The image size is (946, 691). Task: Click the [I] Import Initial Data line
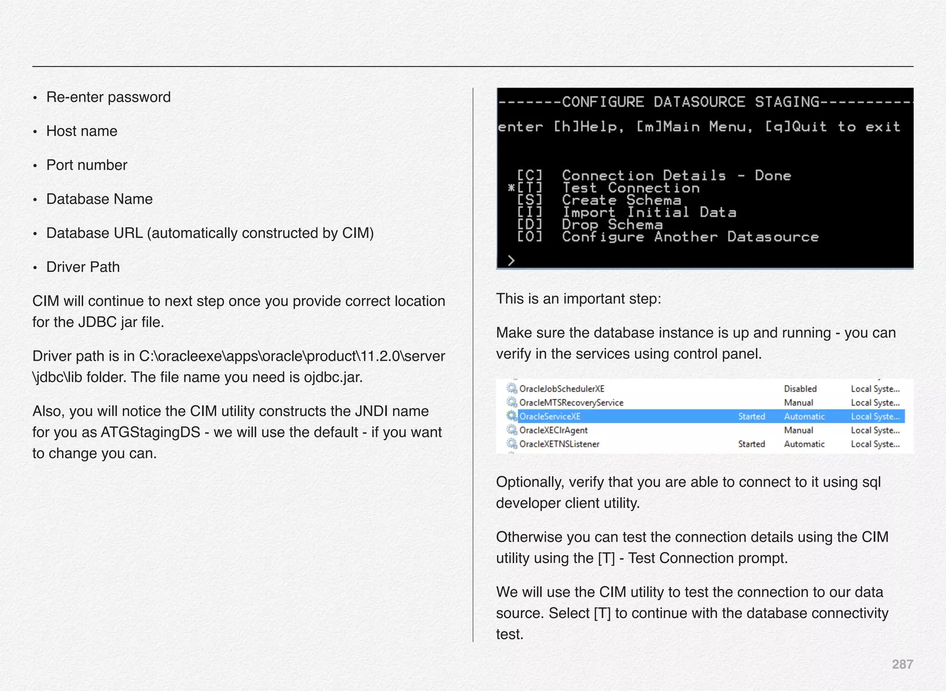tap(626, 212)
